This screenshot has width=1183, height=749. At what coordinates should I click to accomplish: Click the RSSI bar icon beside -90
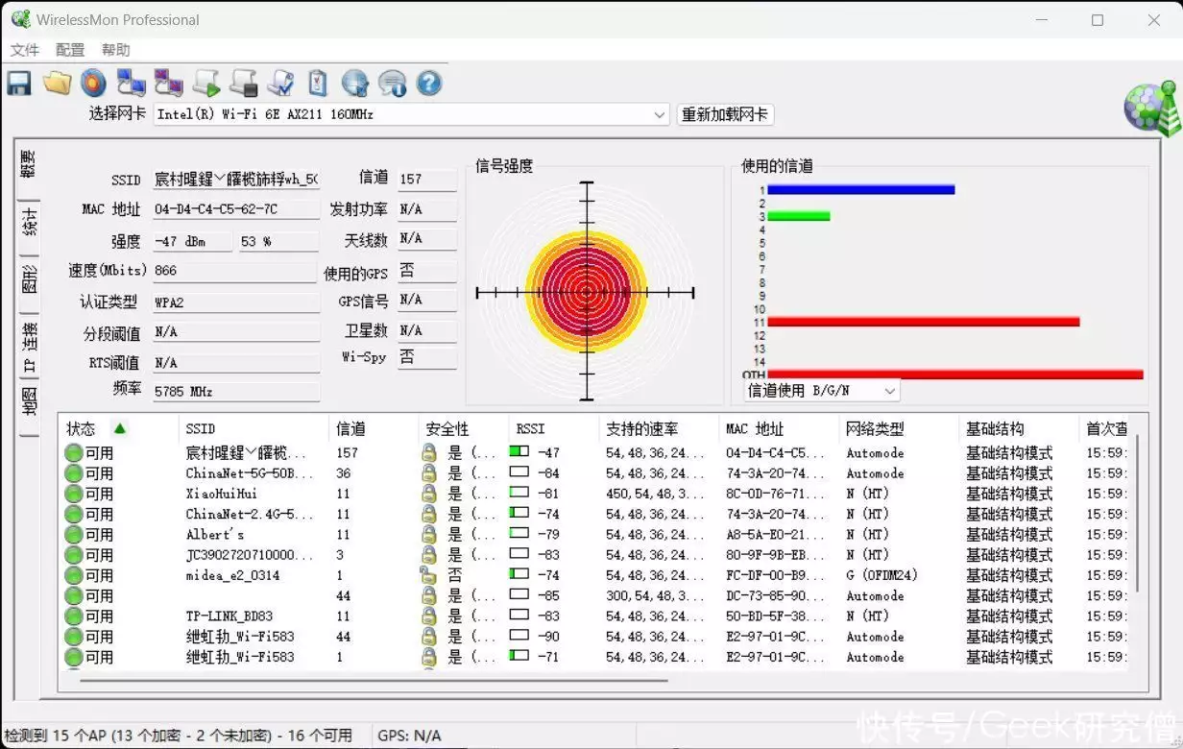519,637
